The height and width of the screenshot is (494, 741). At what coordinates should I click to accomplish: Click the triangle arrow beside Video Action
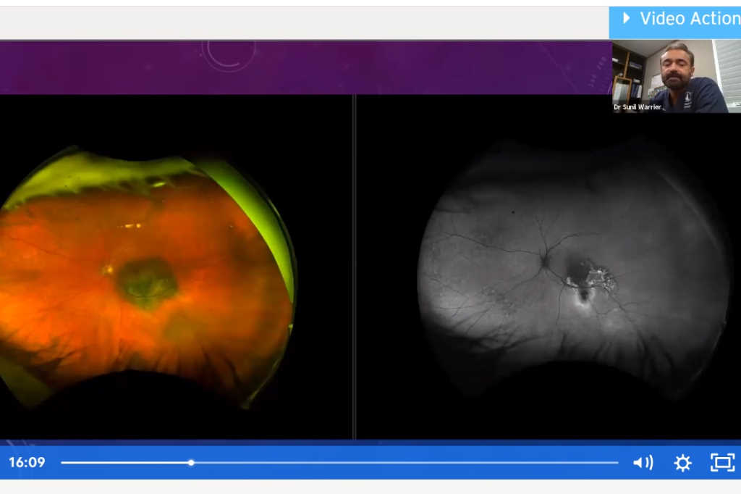tap(627, 18)
